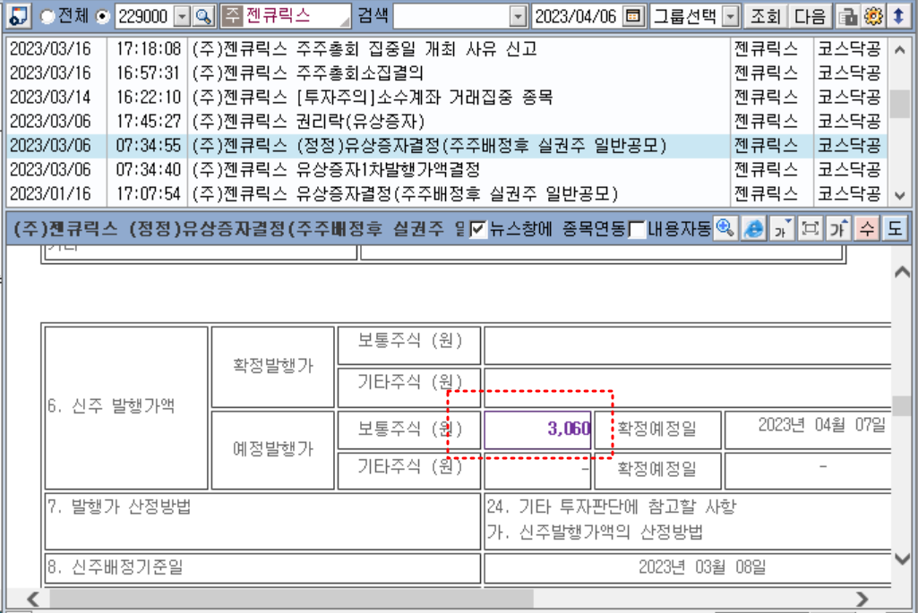Open the 229000 code dropdown arrow
Image resolution: width=918 pixels, height=613 pixels.
[x=183, y=16]
